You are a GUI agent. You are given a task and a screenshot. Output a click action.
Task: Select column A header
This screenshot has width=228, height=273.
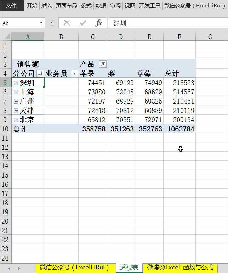[28, 37]
